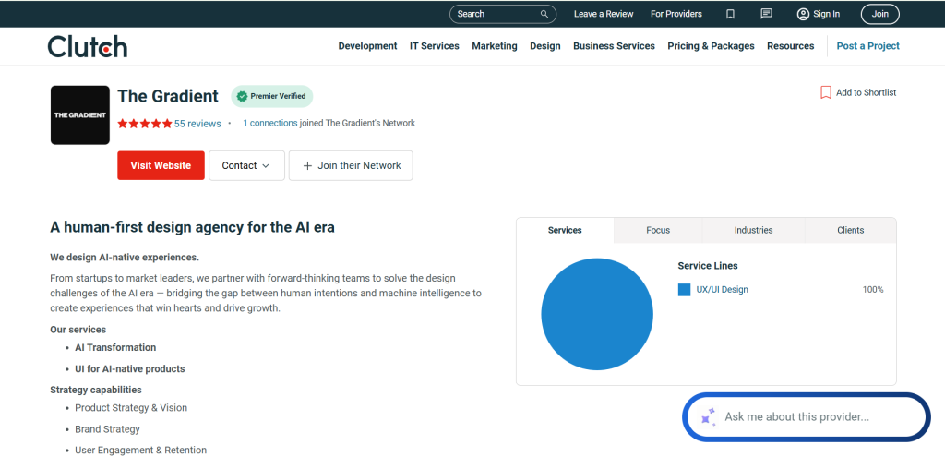Open the 55 reviews link
This screenshot has width=945, height=457.
tap(197, 124)
